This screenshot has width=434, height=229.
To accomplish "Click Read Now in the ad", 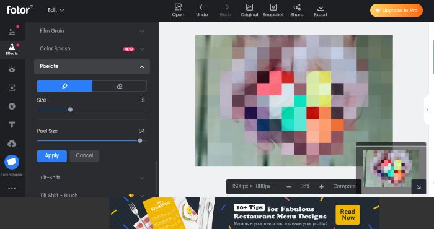I will 347,214.
